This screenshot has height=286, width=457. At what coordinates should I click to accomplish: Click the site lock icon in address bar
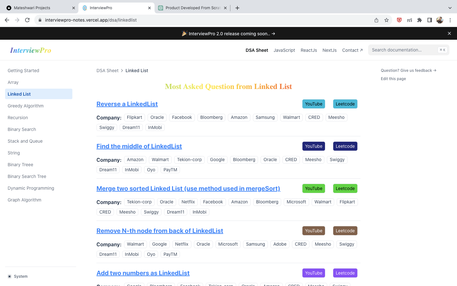pyautogui.click(x=40, y=20)
